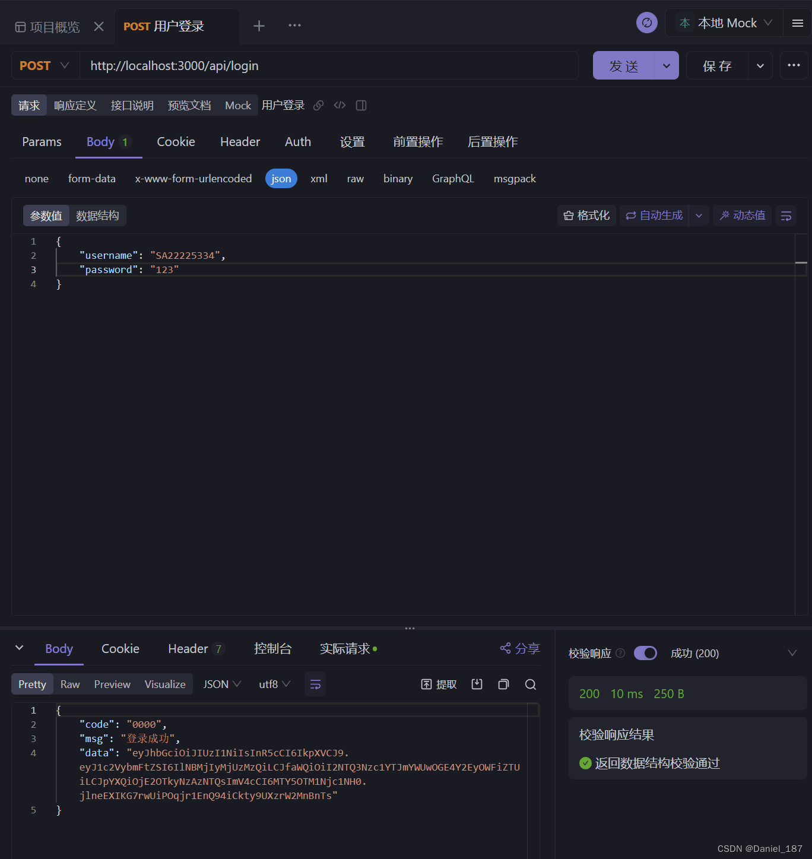Open the request Cookie tab
Image resolution: width=812 pixels, height=859 pixels.
coord(176,142)
